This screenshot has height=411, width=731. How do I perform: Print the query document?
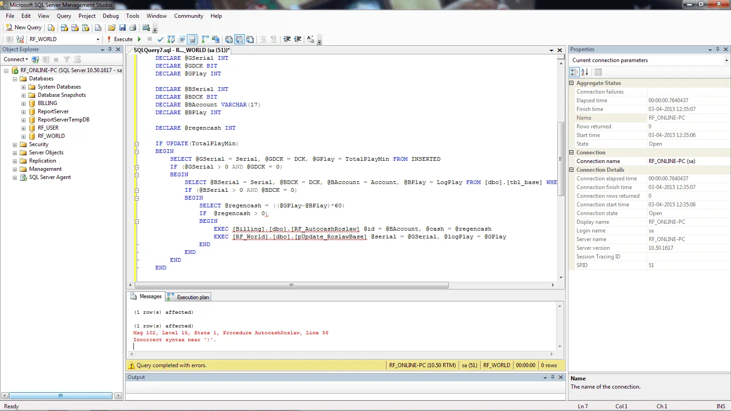[x=133, y=27]
